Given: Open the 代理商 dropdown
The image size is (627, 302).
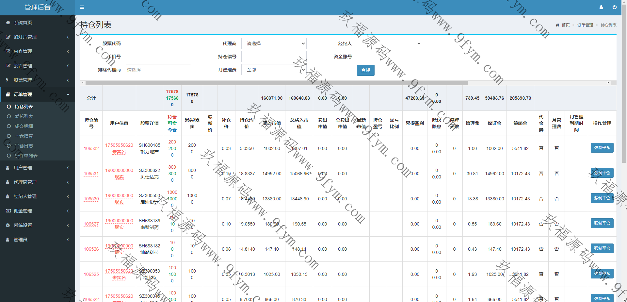Looking at the screenshot, I should pyautogui.click(x=274, y=43).
